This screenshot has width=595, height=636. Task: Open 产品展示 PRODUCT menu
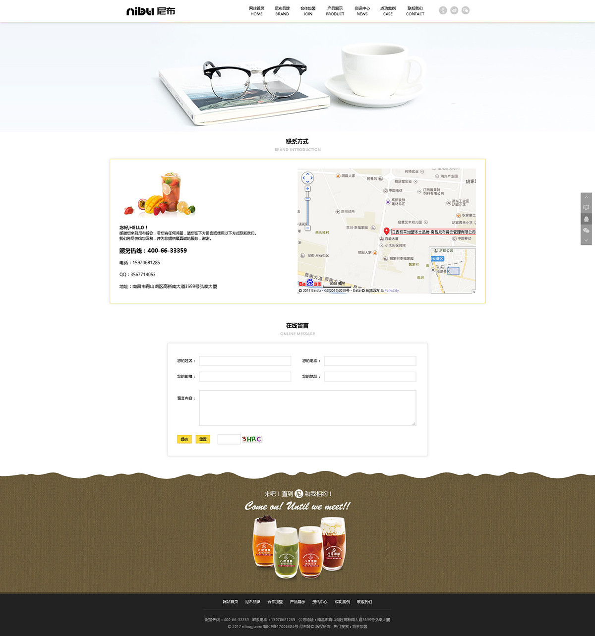(335, 11)
